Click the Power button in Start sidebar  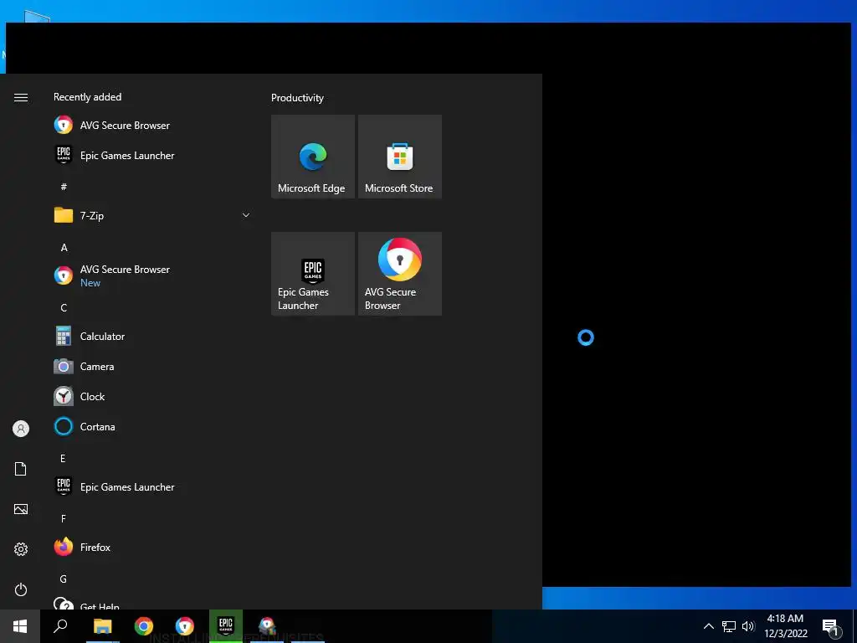coord(21,589)
